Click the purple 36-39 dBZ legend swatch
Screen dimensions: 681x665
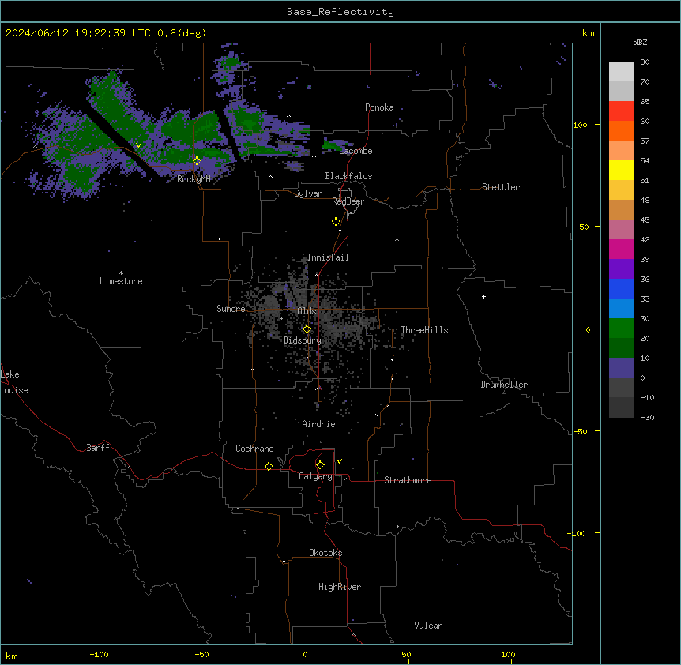pos(621,269)
